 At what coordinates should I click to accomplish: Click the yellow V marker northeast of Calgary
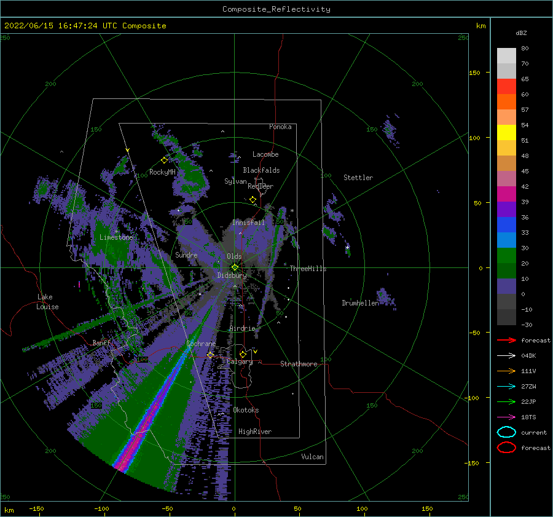pyautogui.click(x=255, y=352)
